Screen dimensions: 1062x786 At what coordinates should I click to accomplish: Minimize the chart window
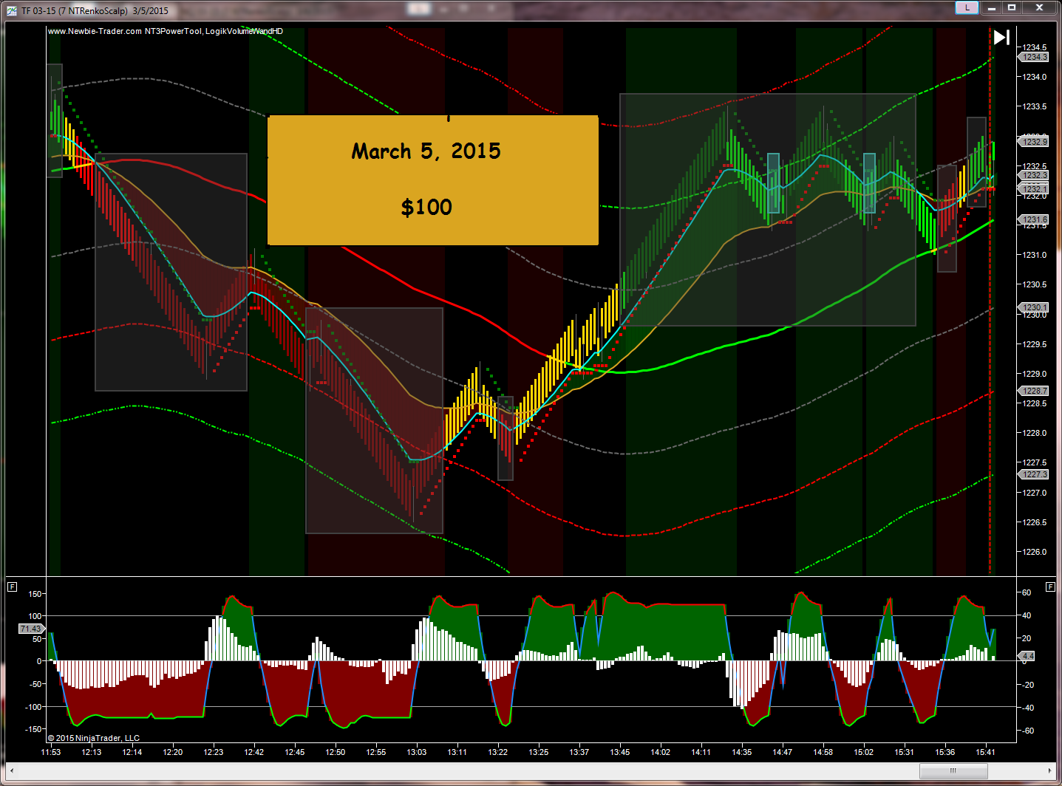point(992,8)
